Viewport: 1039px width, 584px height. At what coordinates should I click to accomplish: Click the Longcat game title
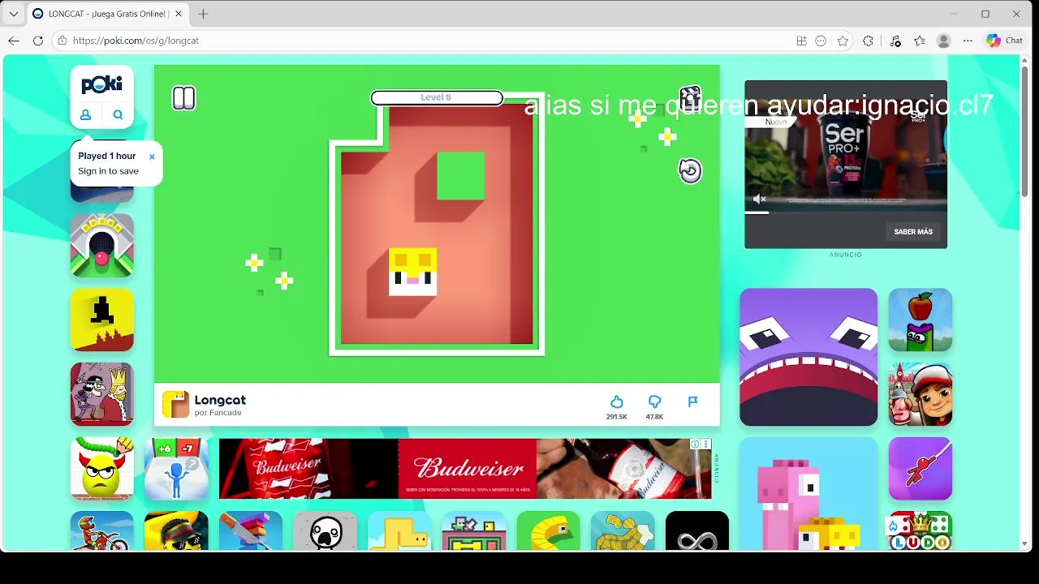click(220, 400)
